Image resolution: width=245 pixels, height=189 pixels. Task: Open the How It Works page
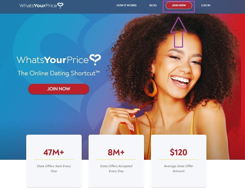pos(126,5)
